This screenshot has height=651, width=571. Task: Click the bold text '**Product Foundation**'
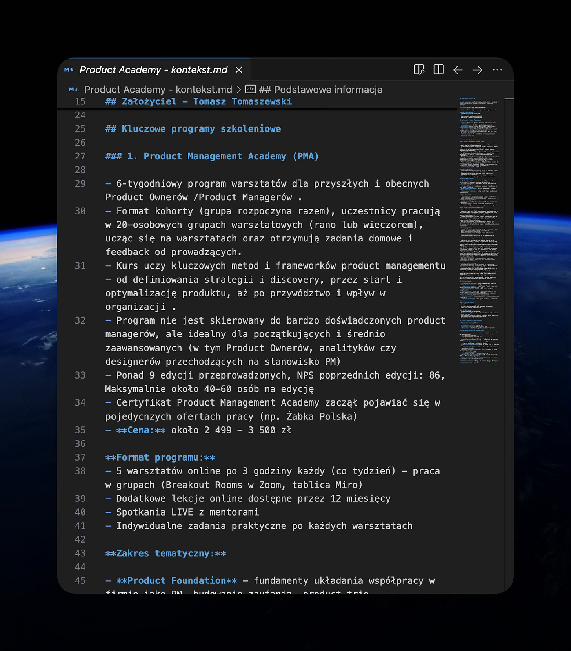pos(177,581)
